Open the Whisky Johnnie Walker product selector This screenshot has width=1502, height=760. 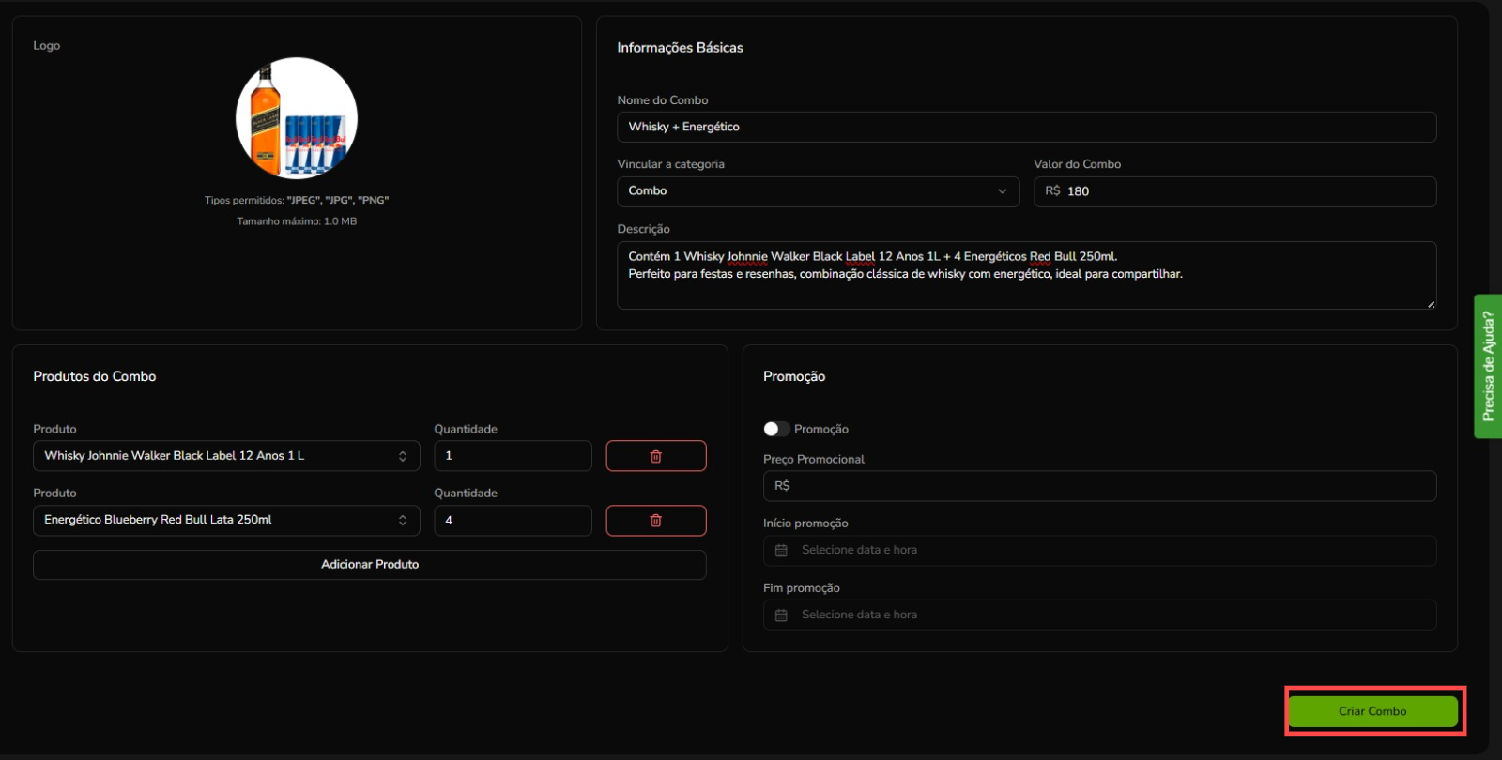click(226, 456)
